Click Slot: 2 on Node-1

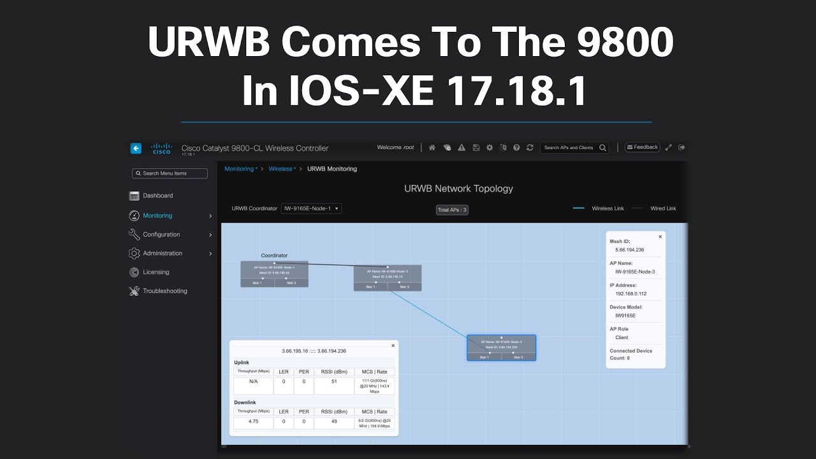[x=291, y=283]
